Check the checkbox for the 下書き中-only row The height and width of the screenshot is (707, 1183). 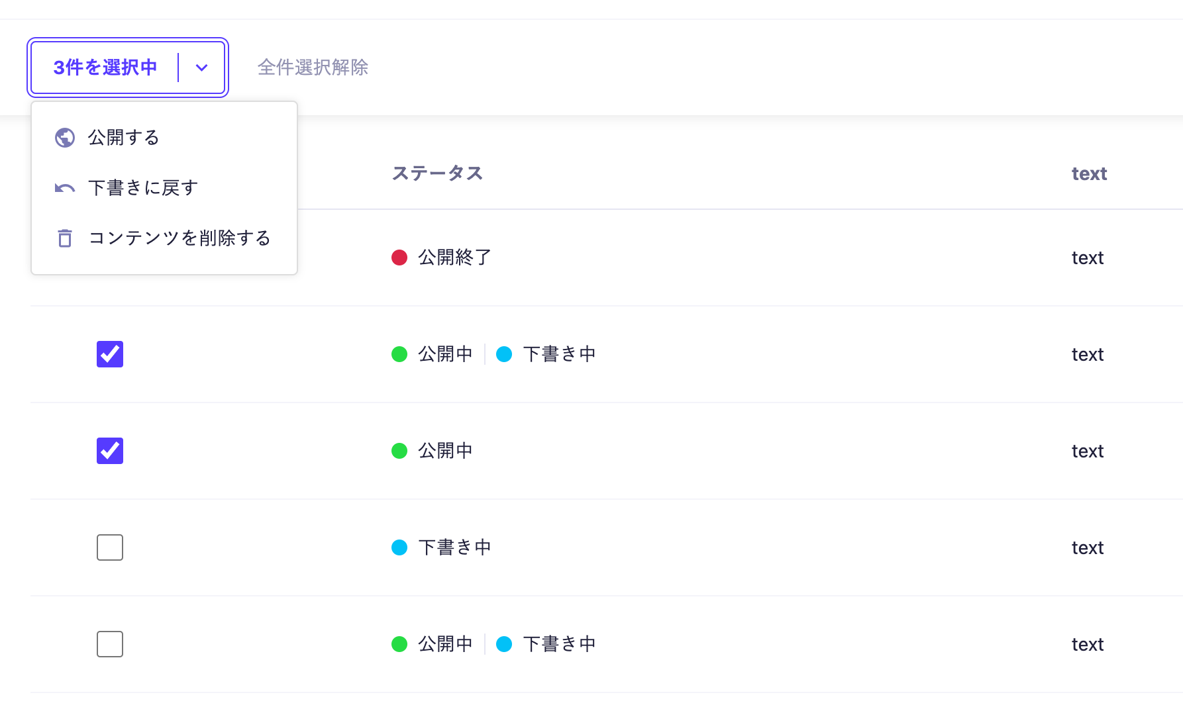tap(110, 547)
